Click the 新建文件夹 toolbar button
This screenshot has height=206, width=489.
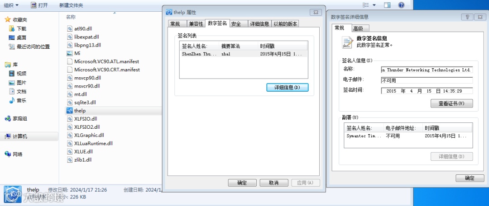[71, 5]
